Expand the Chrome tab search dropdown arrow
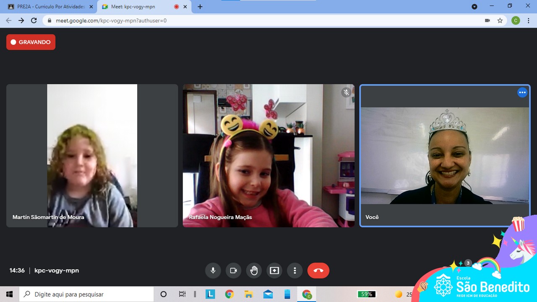This screenshot has height=302, width=537. click(474, 7)
